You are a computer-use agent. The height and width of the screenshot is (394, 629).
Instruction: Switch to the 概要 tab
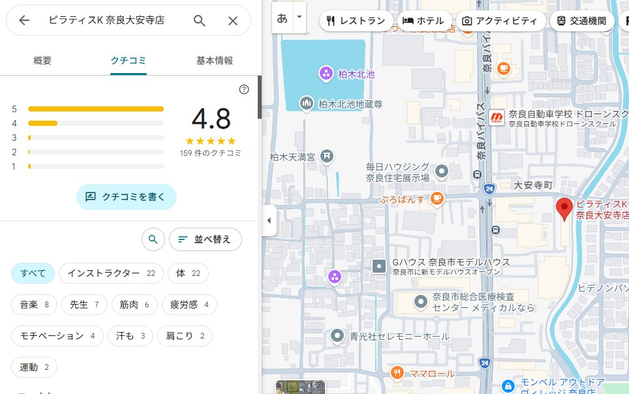(42, 61)
